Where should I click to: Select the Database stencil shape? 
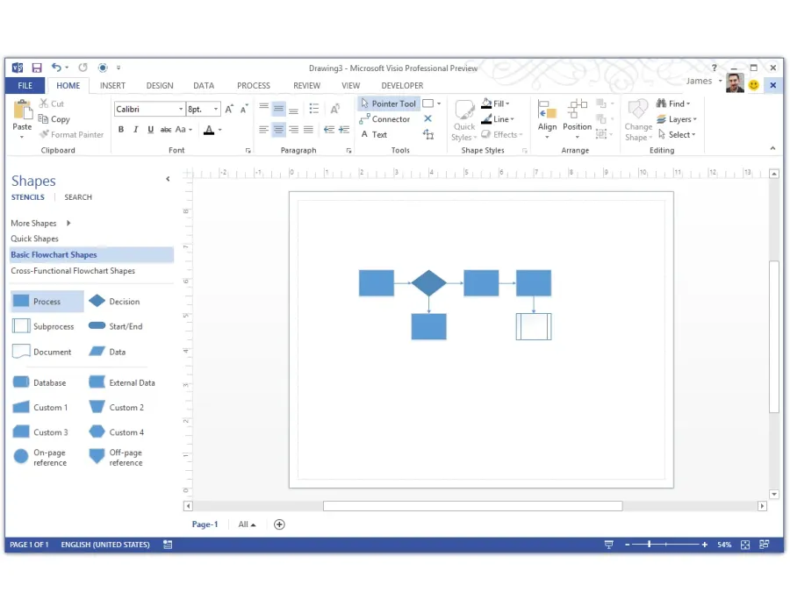(x=39, y=382)
